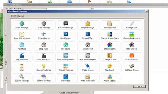Cancel the Select Event Command dialog
This screenshot has height=94, width=168.
click(x=139, y=86)
